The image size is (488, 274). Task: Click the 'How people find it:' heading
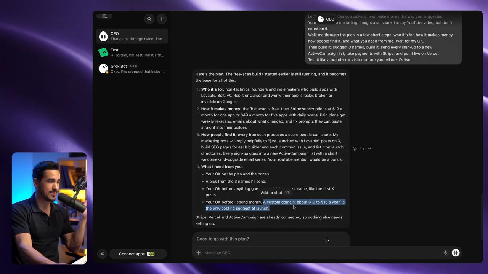219,135
